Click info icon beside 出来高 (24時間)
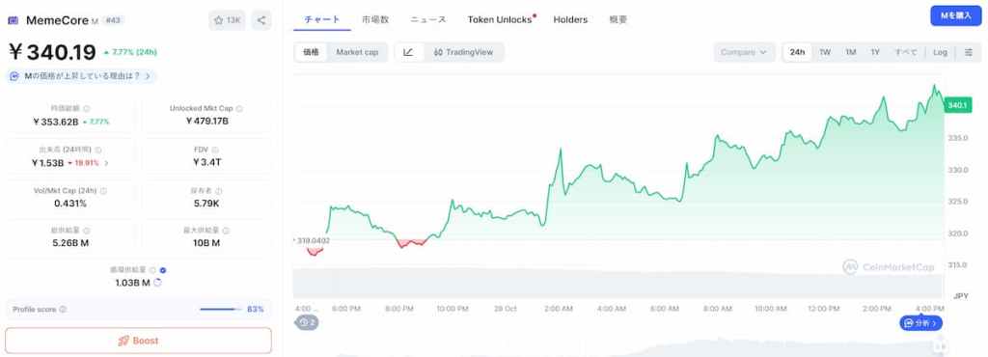This screenshot has width=988, height=357. pyautogui.click(x=98, y=150)
